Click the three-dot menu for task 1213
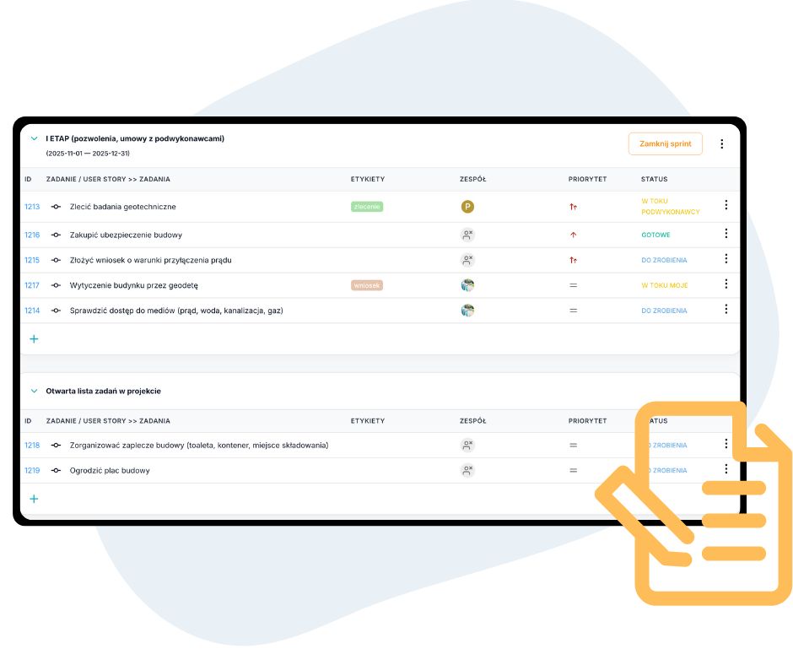793x665 pixels. (726, 205)
